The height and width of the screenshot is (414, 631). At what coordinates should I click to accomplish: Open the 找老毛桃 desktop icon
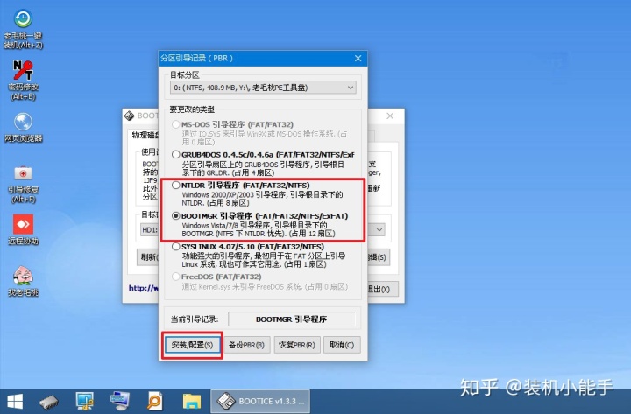(x=23, y=281)
